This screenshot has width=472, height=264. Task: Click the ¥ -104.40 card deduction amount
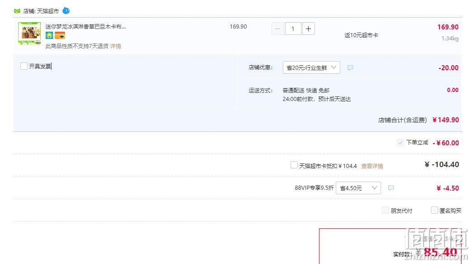(x=442, y=164)
